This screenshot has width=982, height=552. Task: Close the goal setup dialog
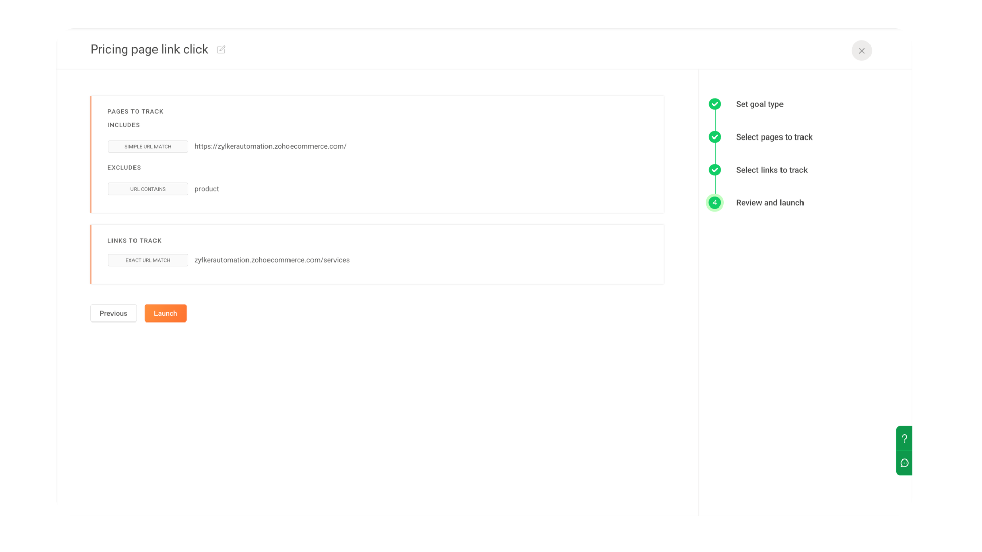pos(861,51)
